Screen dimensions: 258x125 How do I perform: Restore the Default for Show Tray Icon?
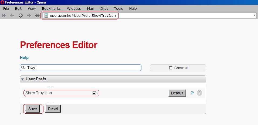(x=177, y=93)
